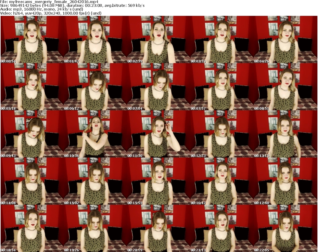Select the thumbnail frame at 00:02:39
The image size is (318, 252).
click(159, 39)
